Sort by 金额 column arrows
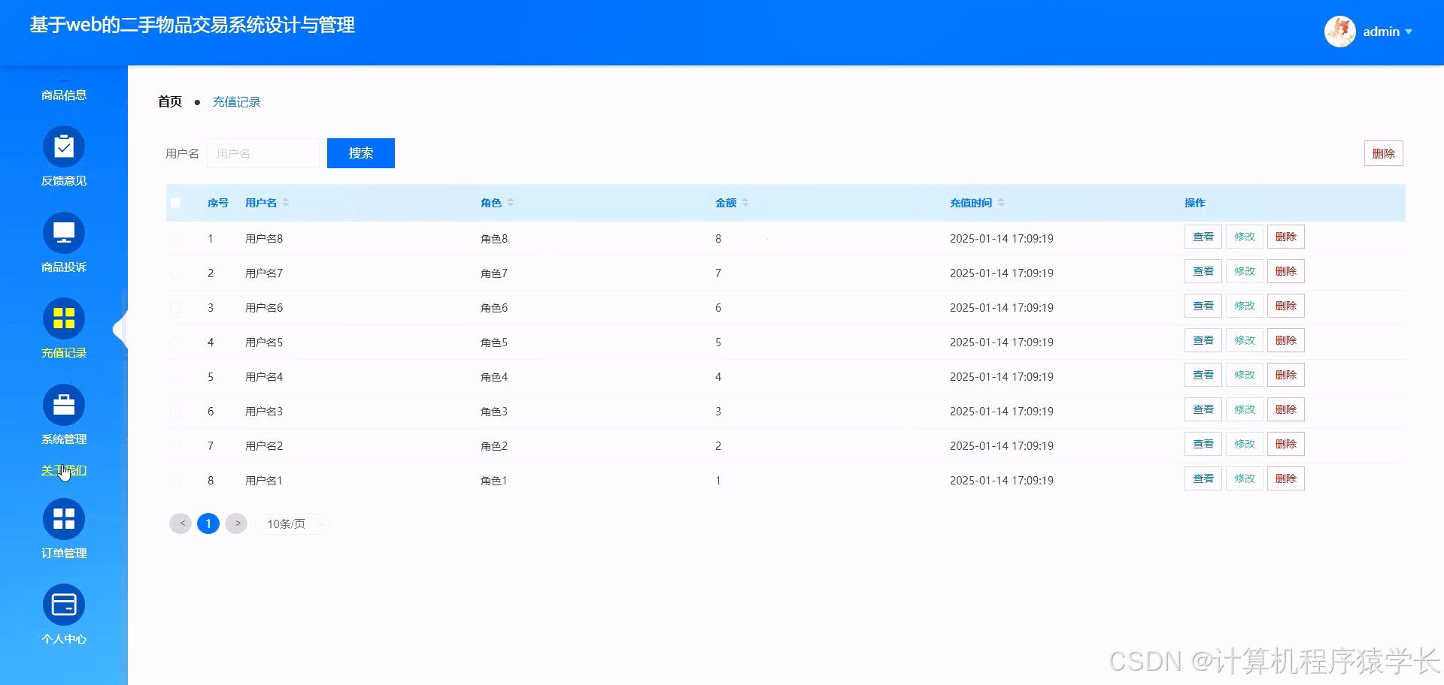This screenshot has height=685, width=1444. [745, 203]
